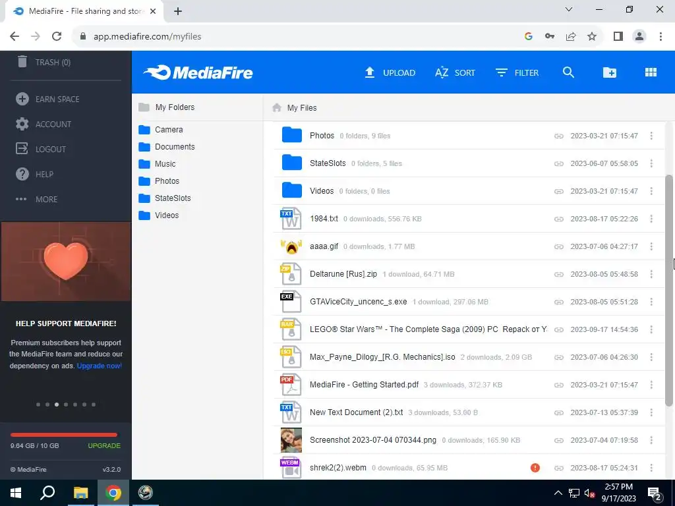Click the Upload button in MediaFire header

[x=390, y=72]
